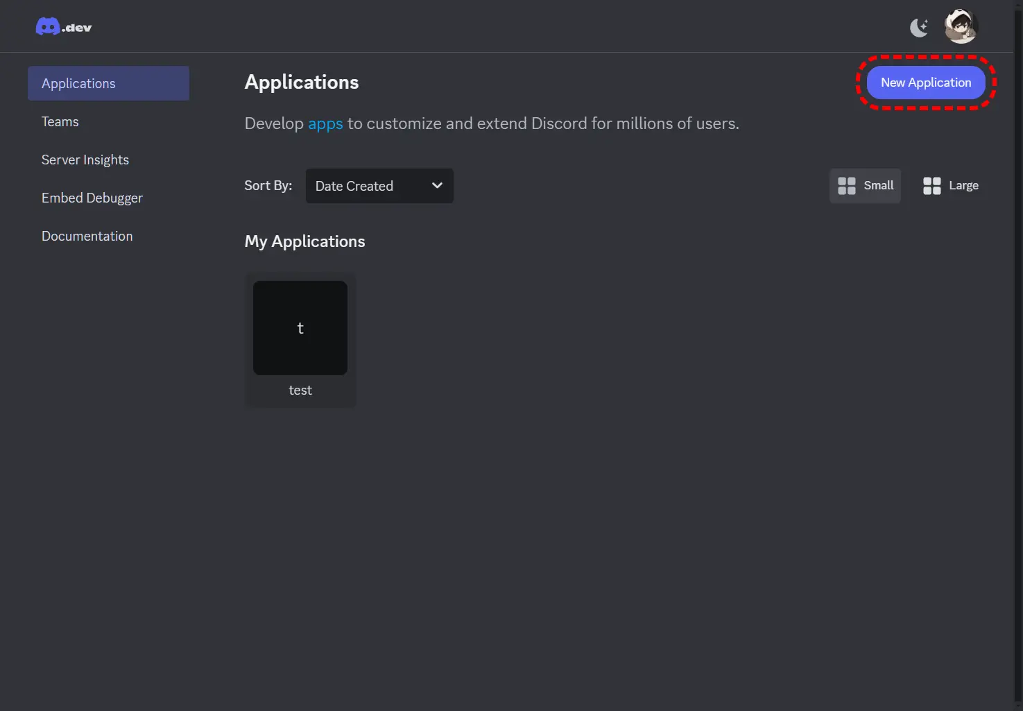Toggle dark mode moon icon
This screenshot has height=711, width=1023.
(919, 27)
